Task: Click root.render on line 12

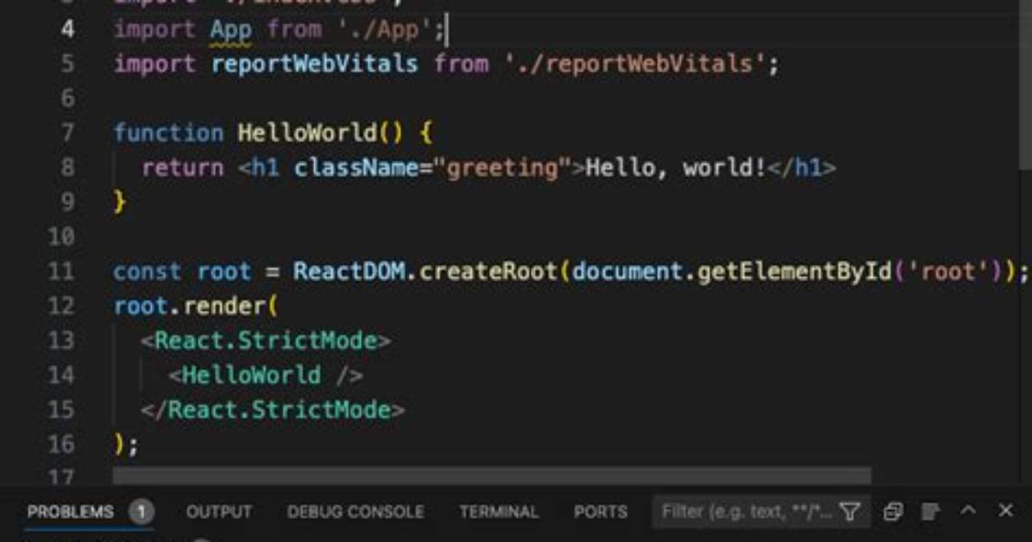Action: (189, 306)
